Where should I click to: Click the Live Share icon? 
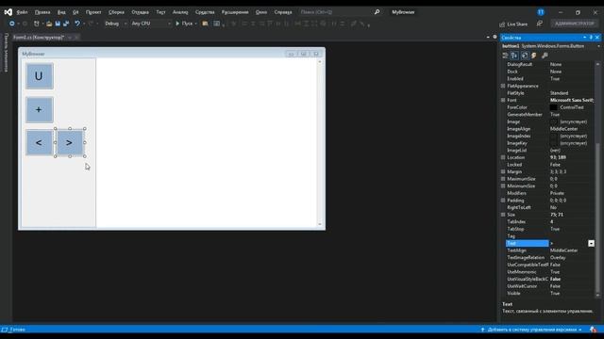coord(502,24)
